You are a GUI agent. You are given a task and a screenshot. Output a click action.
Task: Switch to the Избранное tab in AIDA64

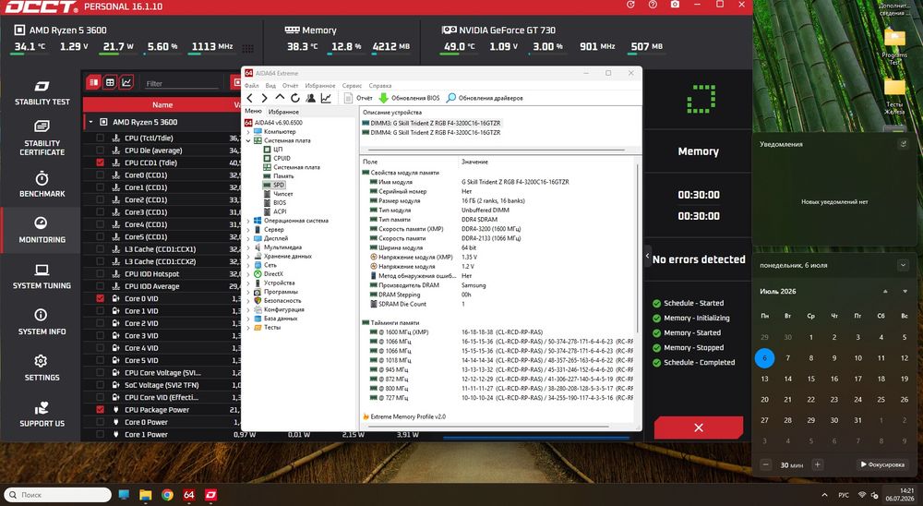pyautogui.click(x=283, y=112)
